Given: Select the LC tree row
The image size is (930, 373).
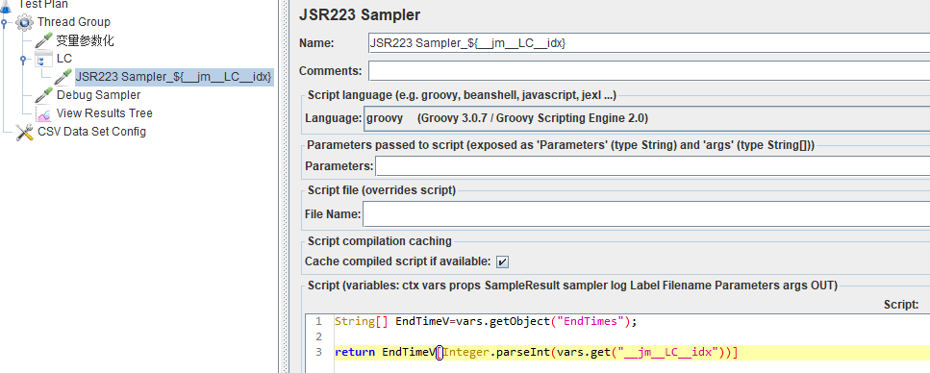Looking at the screenshot, I should tap(64, 59).
